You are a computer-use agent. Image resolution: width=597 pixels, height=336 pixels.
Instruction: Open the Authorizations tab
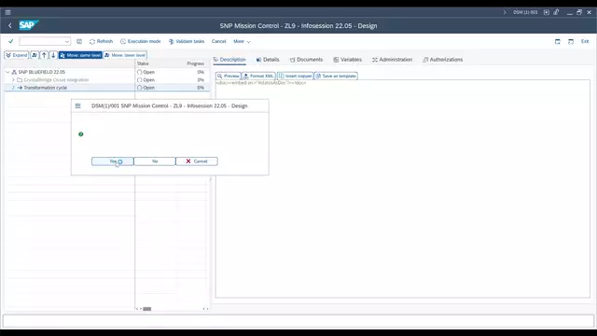click(x=443, y=60)
